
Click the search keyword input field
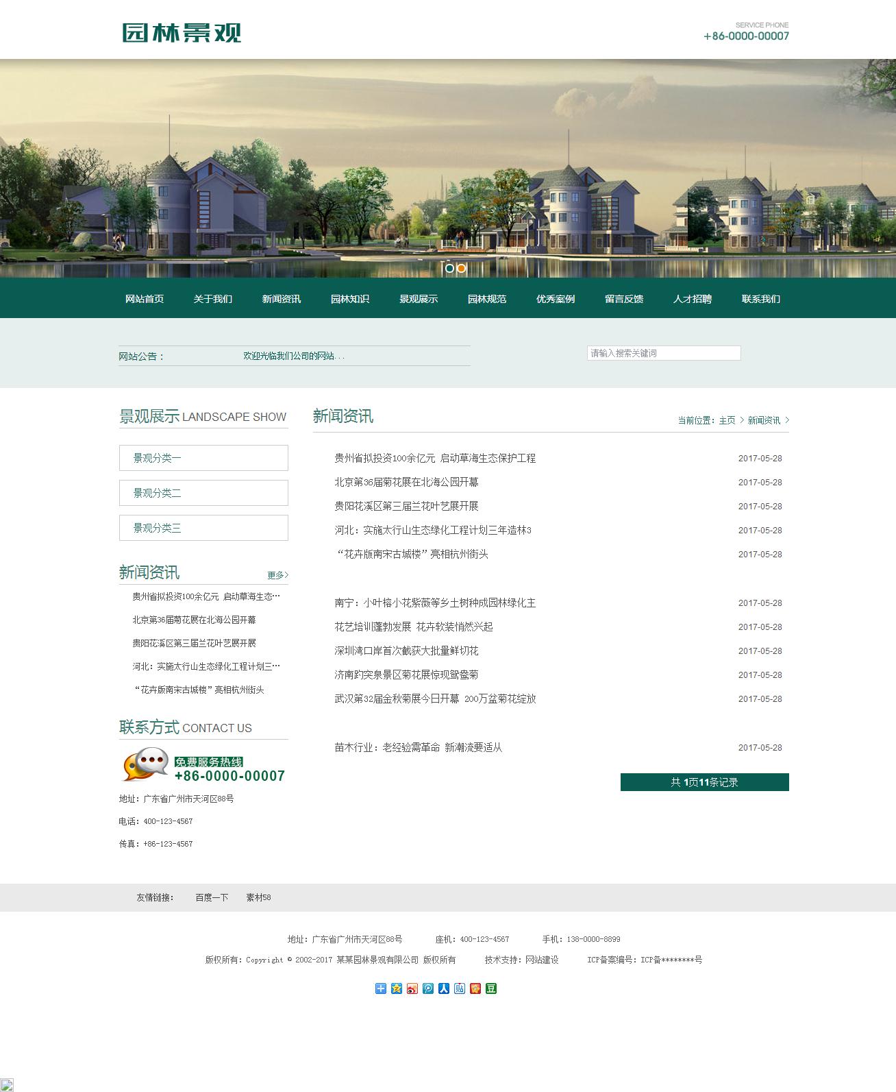pos(663,353)
